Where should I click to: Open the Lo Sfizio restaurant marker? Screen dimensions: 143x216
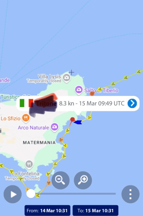pyautogui.click(x=26, y=118)
